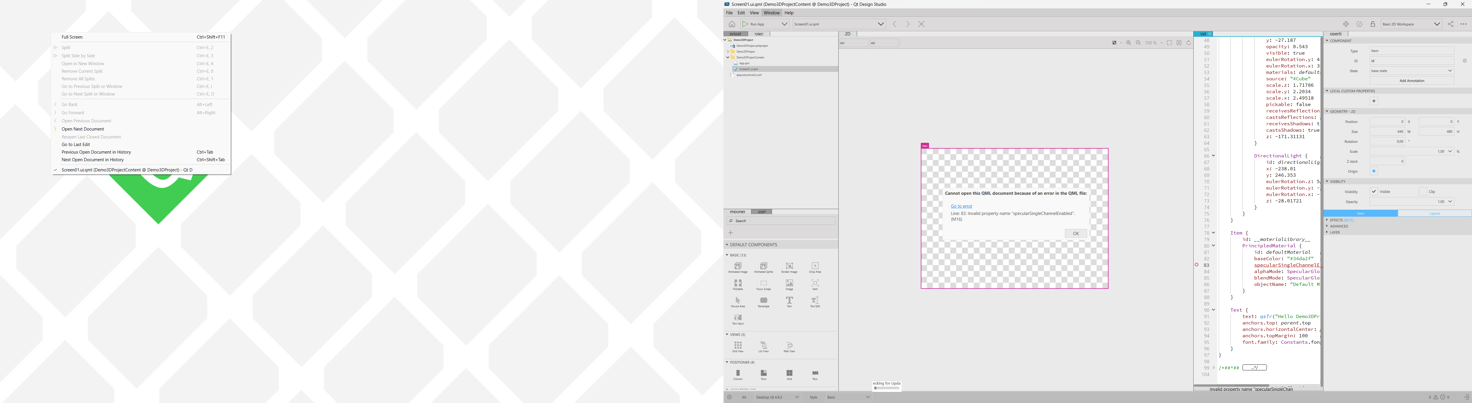Image resolution: width=1472 pixels, height=403 pixels.
Task: Toggle the Visible checkbox
Action: pyautogui.click(x=1374, y=192)
